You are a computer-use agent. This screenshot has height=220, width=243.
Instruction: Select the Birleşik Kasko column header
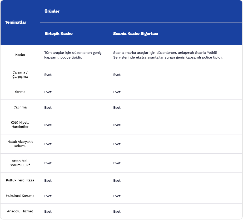[58, 34]
